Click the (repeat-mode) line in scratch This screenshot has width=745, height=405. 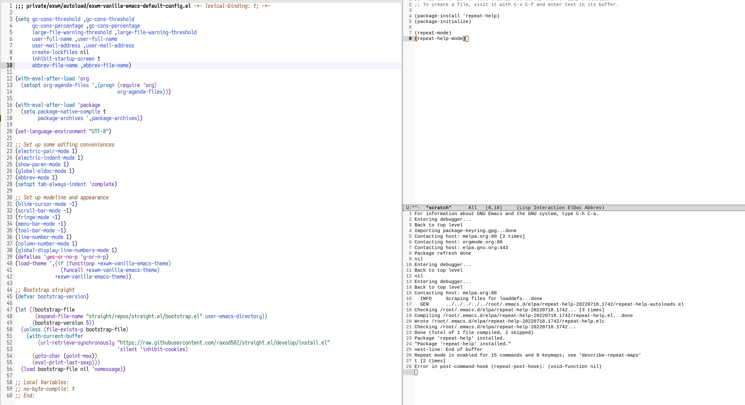(433, 33)
